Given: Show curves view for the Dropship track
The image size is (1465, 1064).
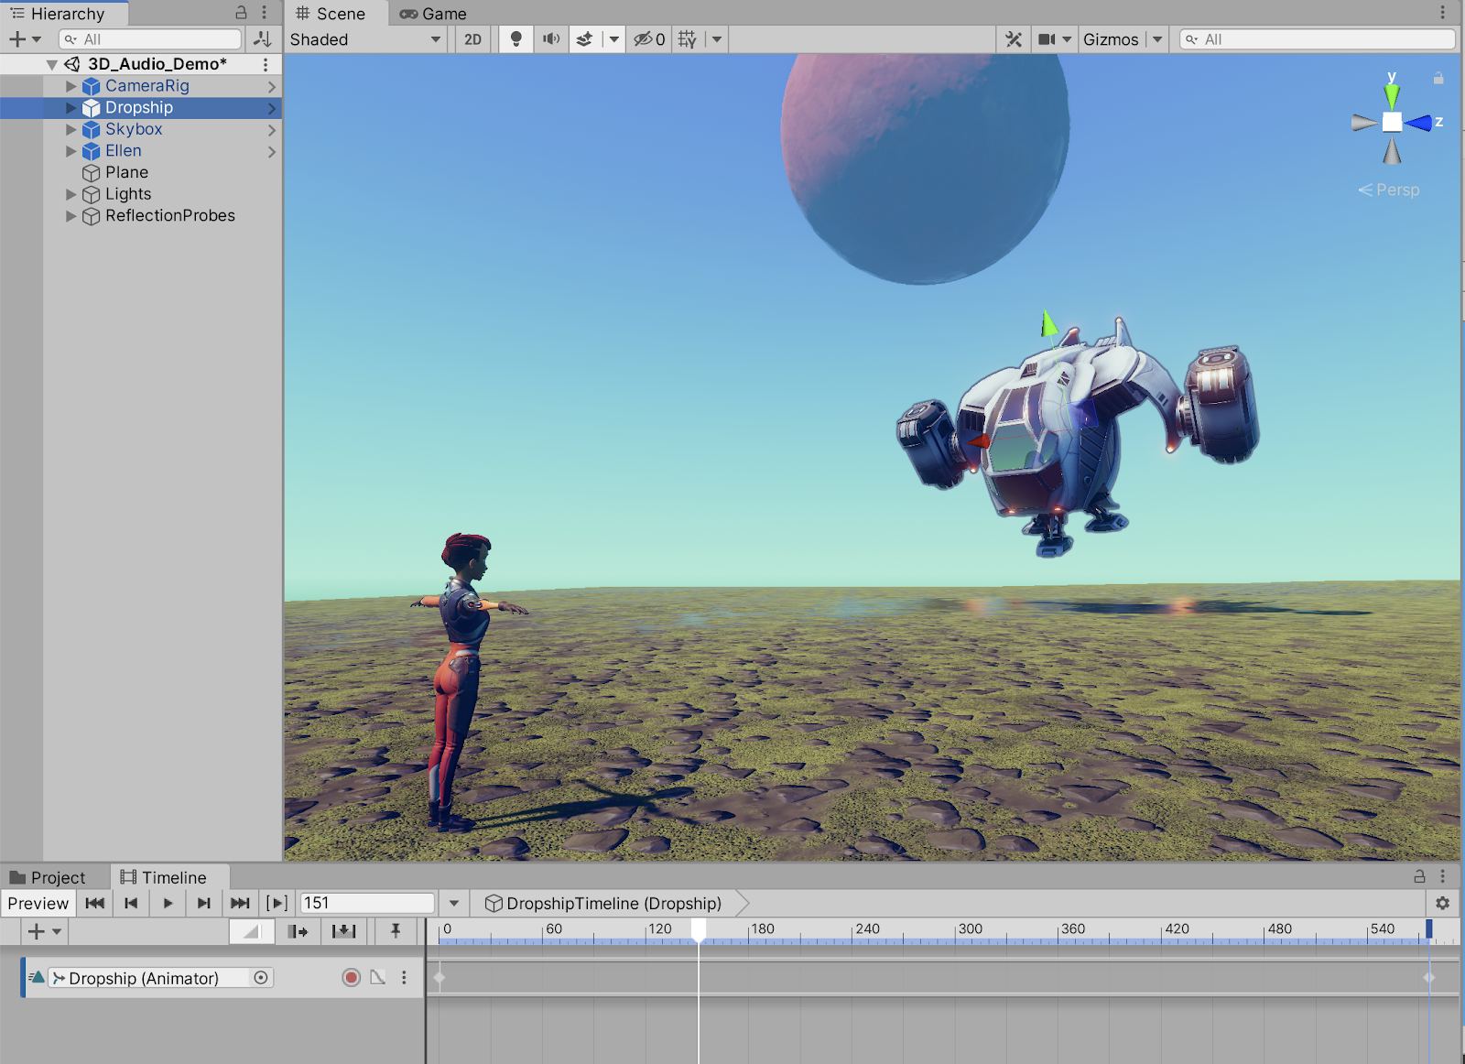Looking at the screenshot, I should coord(377,978).
